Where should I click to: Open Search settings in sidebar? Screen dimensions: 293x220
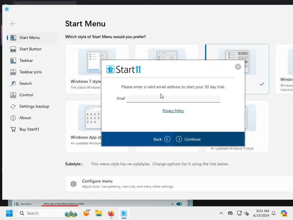[32, 83]
